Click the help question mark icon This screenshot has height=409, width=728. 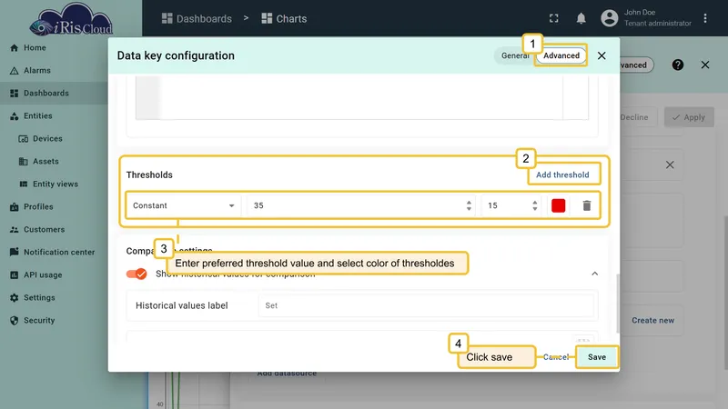(677, 65)
